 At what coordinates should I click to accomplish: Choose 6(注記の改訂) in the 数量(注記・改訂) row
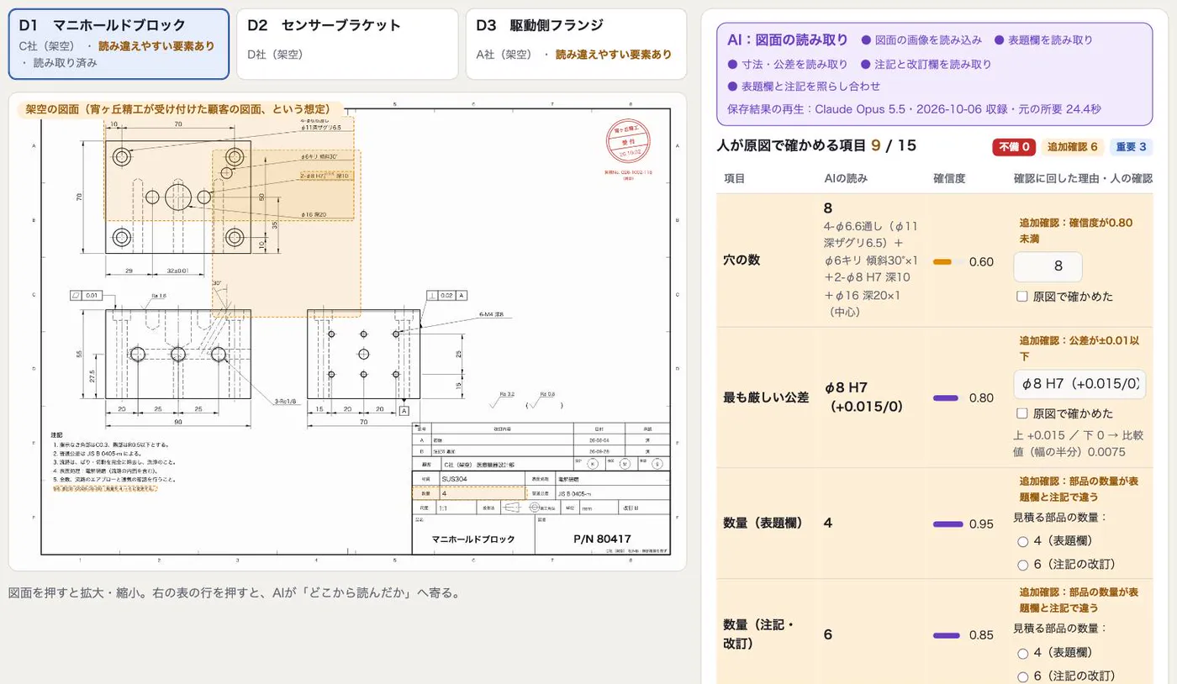1023,676
